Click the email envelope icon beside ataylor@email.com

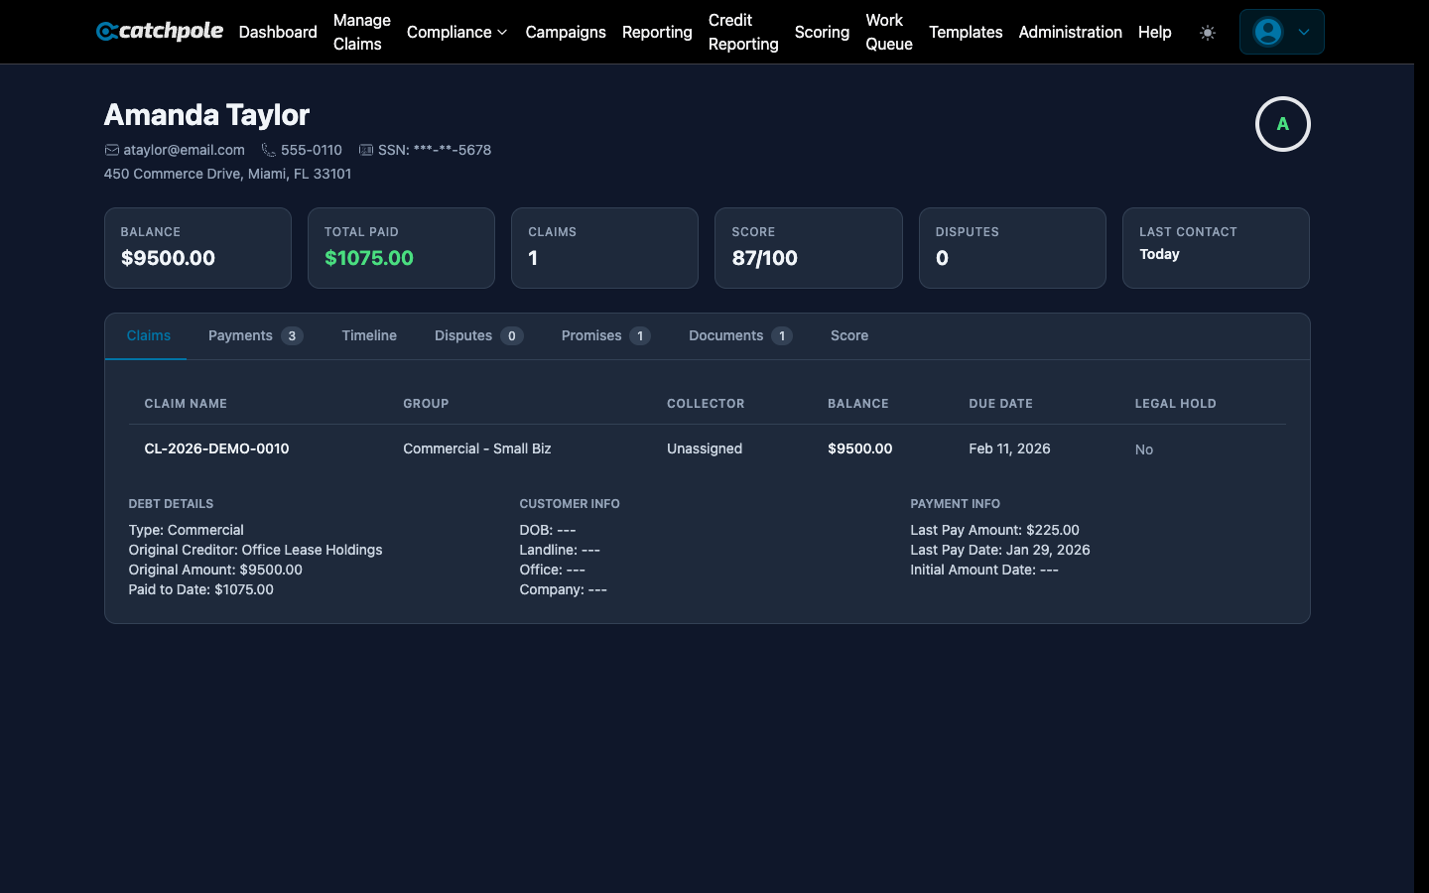coord(111,149)
